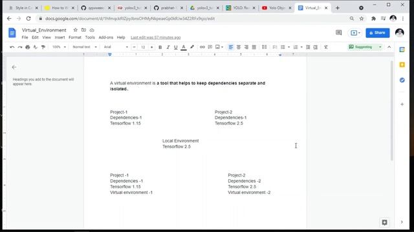Open Tasks in the side panel
The image size is (414, 232).
click(402, 80)
